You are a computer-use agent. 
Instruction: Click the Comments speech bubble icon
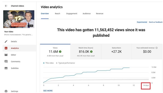[6, 62]
